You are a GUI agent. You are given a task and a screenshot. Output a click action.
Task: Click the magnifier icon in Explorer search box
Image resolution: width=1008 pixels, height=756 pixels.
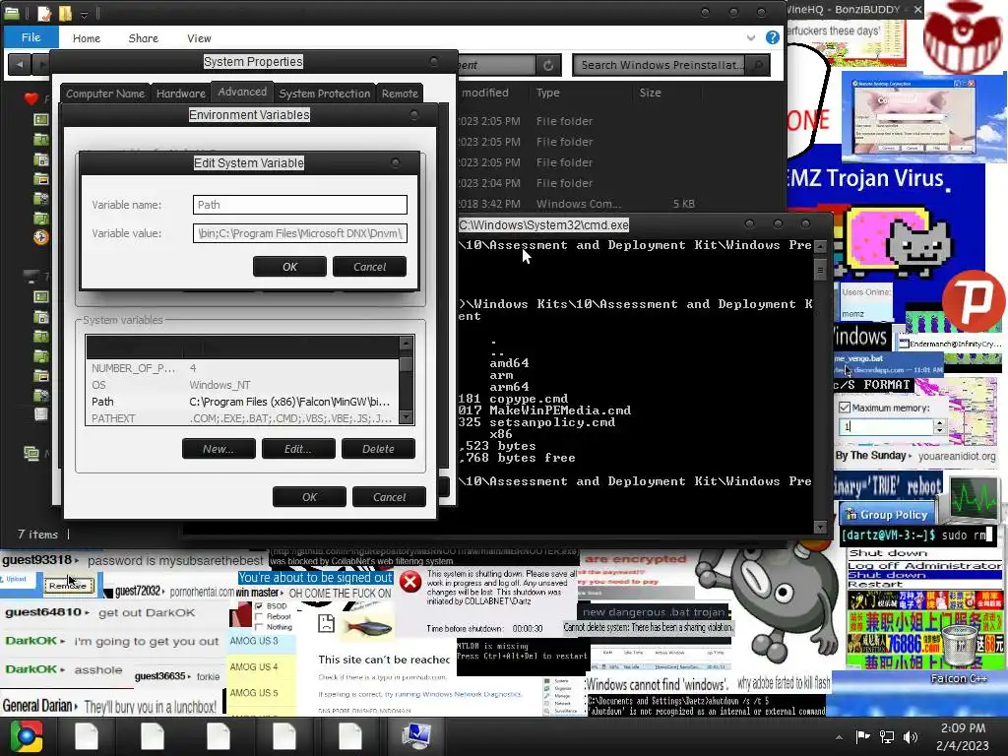[x=759, y=65]
